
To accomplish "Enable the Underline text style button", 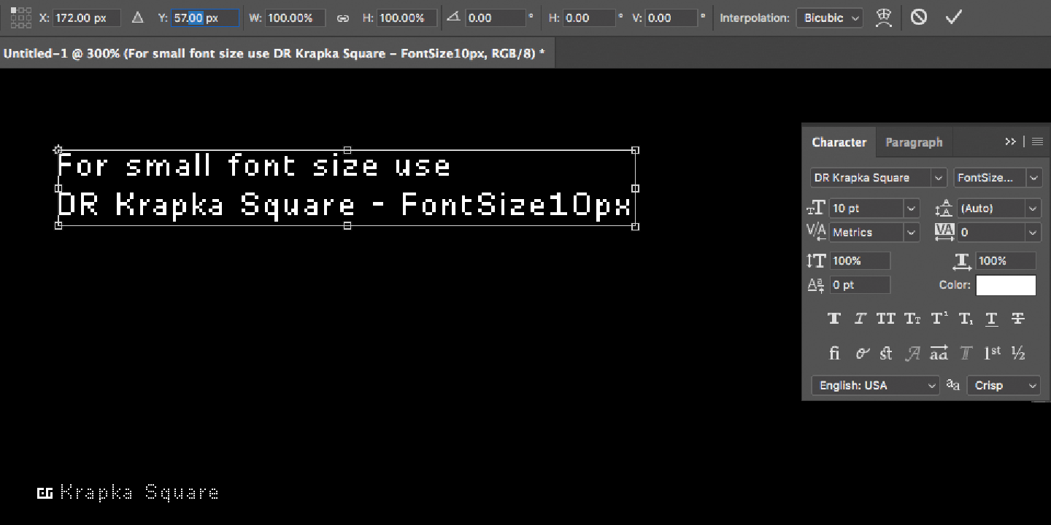I will 991,319.
